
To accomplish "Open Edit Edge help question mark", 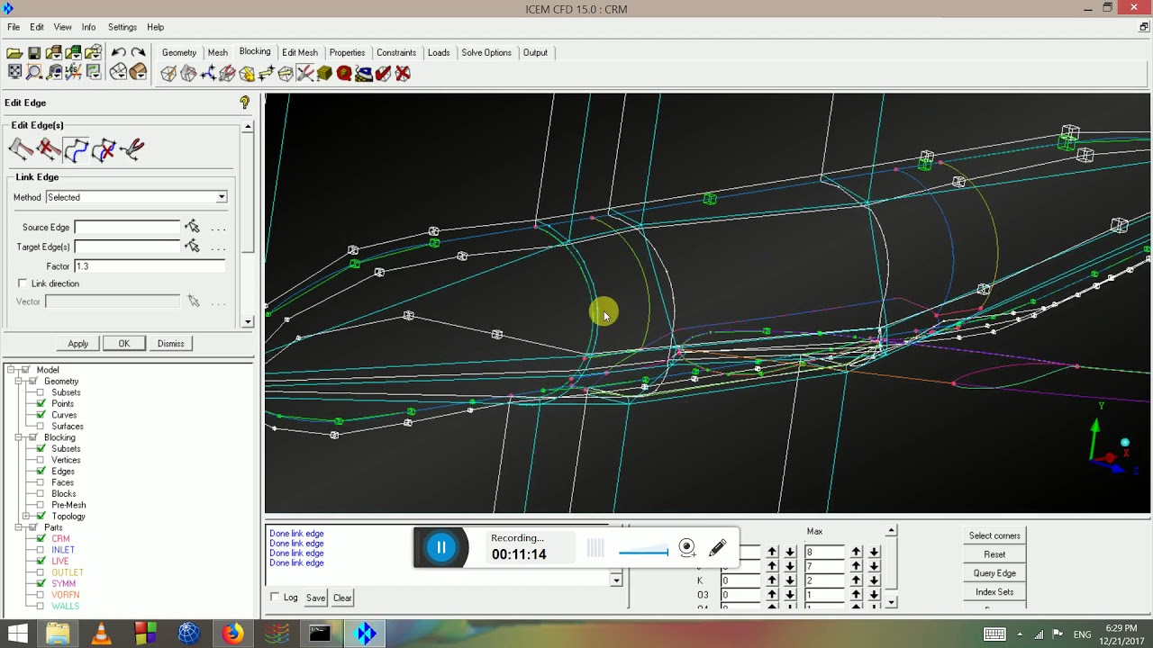I will pyautogui.click(x=245, y=103).
